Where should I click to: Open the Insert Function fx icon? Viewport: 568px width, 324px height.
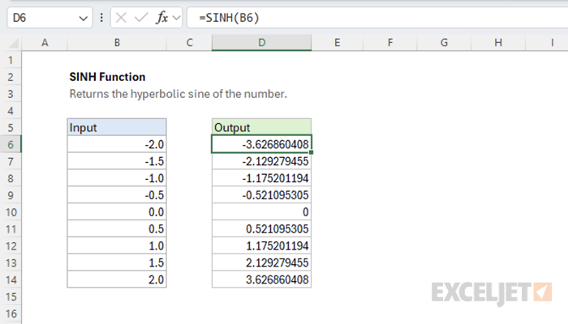coord(162,18)
